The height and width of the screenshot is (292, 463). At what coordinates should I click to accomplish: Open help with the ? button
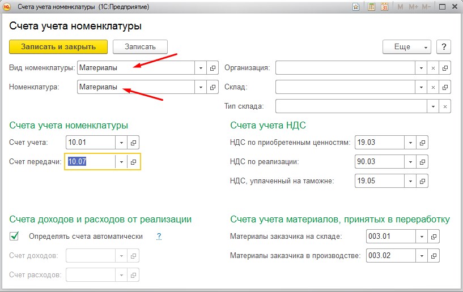444,47
